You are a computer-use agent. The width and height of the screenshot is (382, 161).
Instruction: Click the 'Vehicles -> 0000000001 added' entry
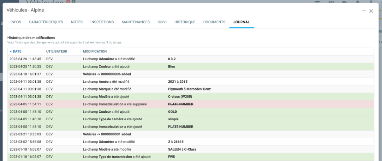click(105, 134)
